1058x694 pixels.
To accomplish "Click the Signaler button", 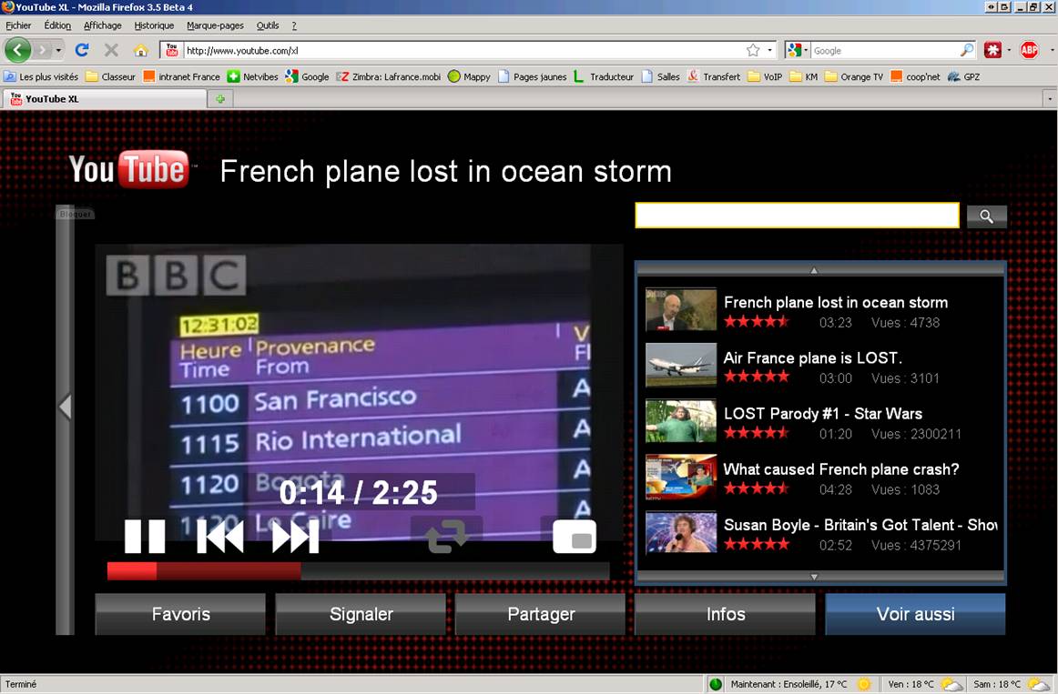I will pyautogui.click(x=361, y=614).
